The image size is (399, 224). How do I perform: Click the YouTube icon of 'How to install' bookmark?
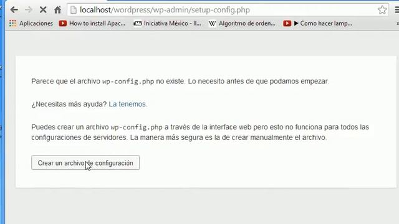point(63,24)
